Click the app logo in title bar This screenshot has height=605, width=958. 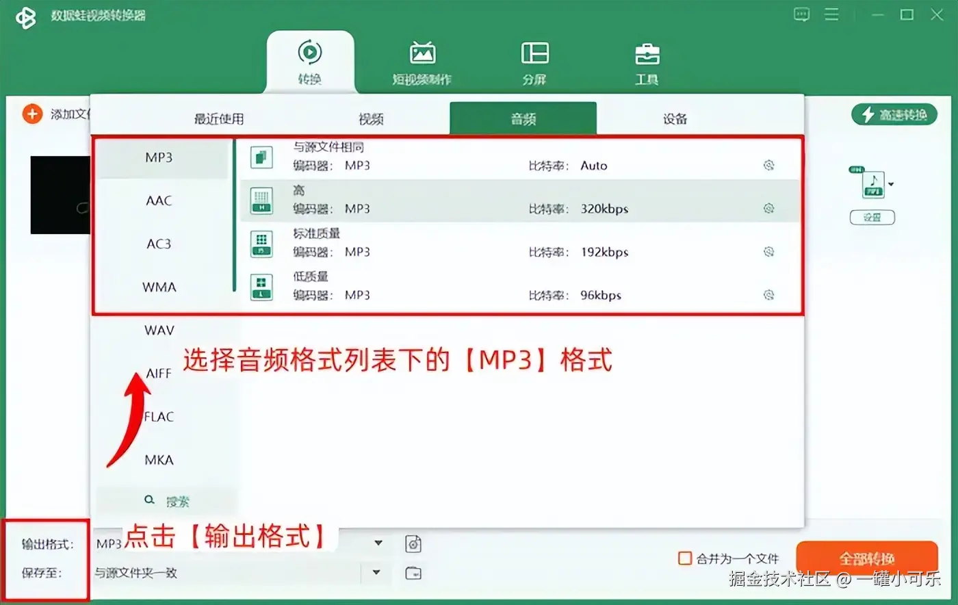tap(26, 17)
